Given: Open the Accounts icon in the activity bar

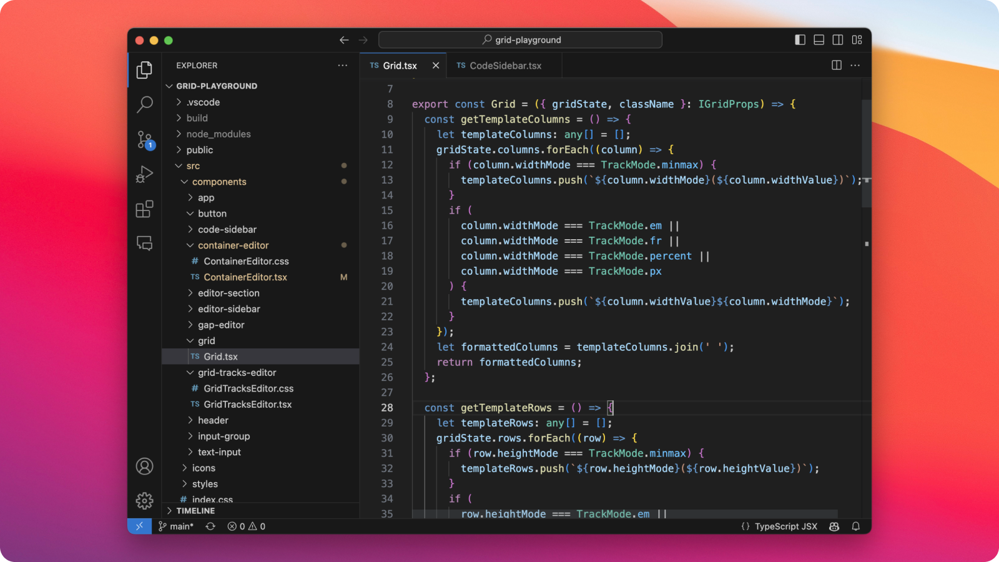Looking at the screenshot, I should pyautogui.click(x=144, y=466).
